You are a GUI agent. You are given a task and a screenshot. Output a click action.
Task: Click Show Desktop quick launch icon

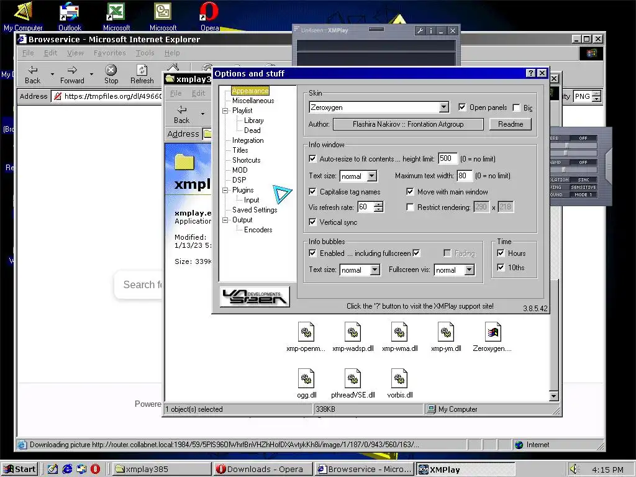[x=52, y=469]
